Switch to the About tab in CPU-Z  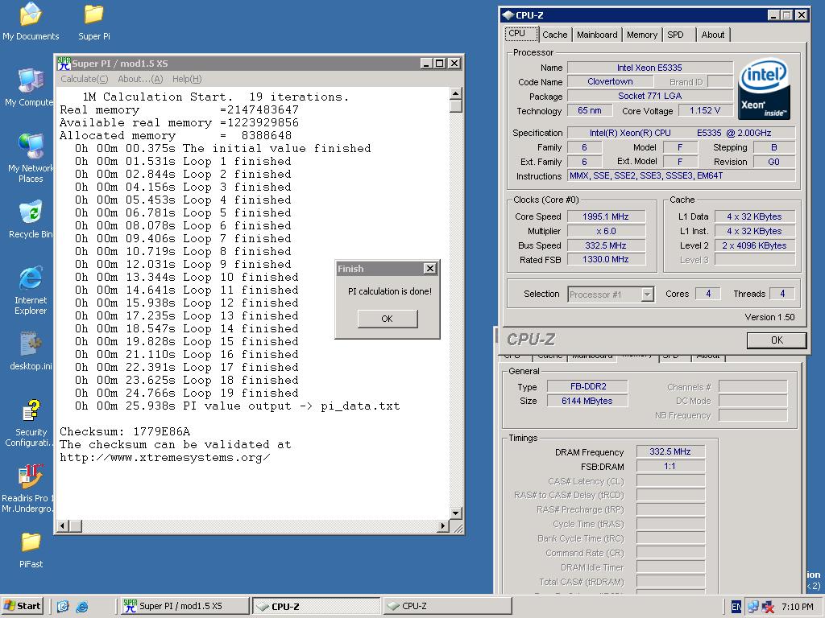pos(712,35)
